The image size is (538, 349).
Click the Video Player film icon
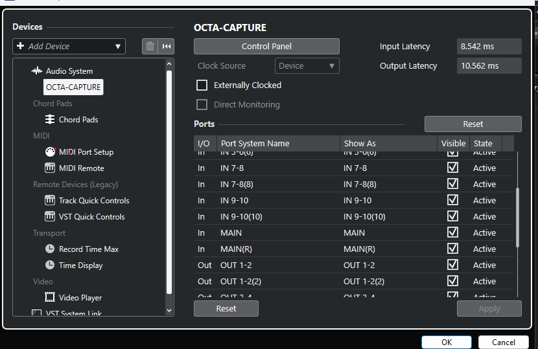(x=50, y=297)
